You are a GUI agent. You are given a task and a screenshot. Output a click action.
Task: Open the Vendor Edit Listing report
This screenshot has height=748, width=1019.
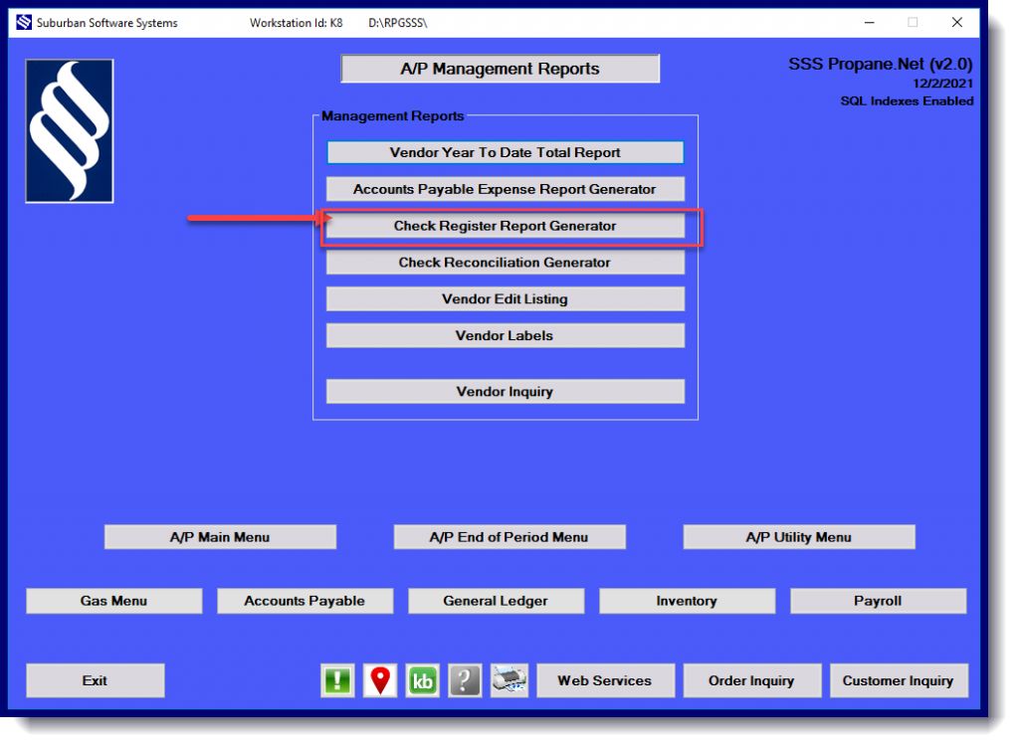505,299
